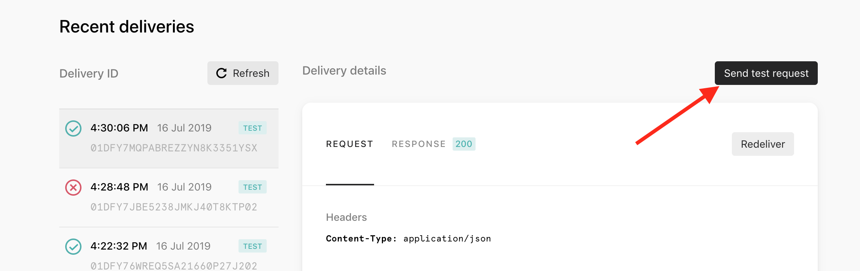The width and height of the screenshot is (860, 271).
Task: Select delivery ID 01DFY7MQPABREZZYN8K3351YSX
Action: 174,148
